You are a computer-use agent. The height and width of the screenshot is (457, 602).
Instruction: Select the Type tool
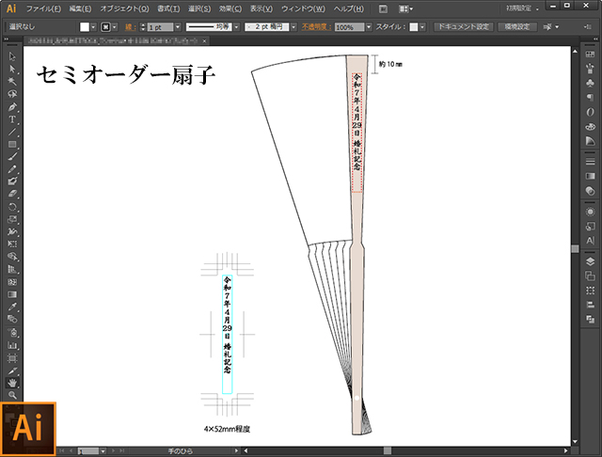click(x=12, y=119)
